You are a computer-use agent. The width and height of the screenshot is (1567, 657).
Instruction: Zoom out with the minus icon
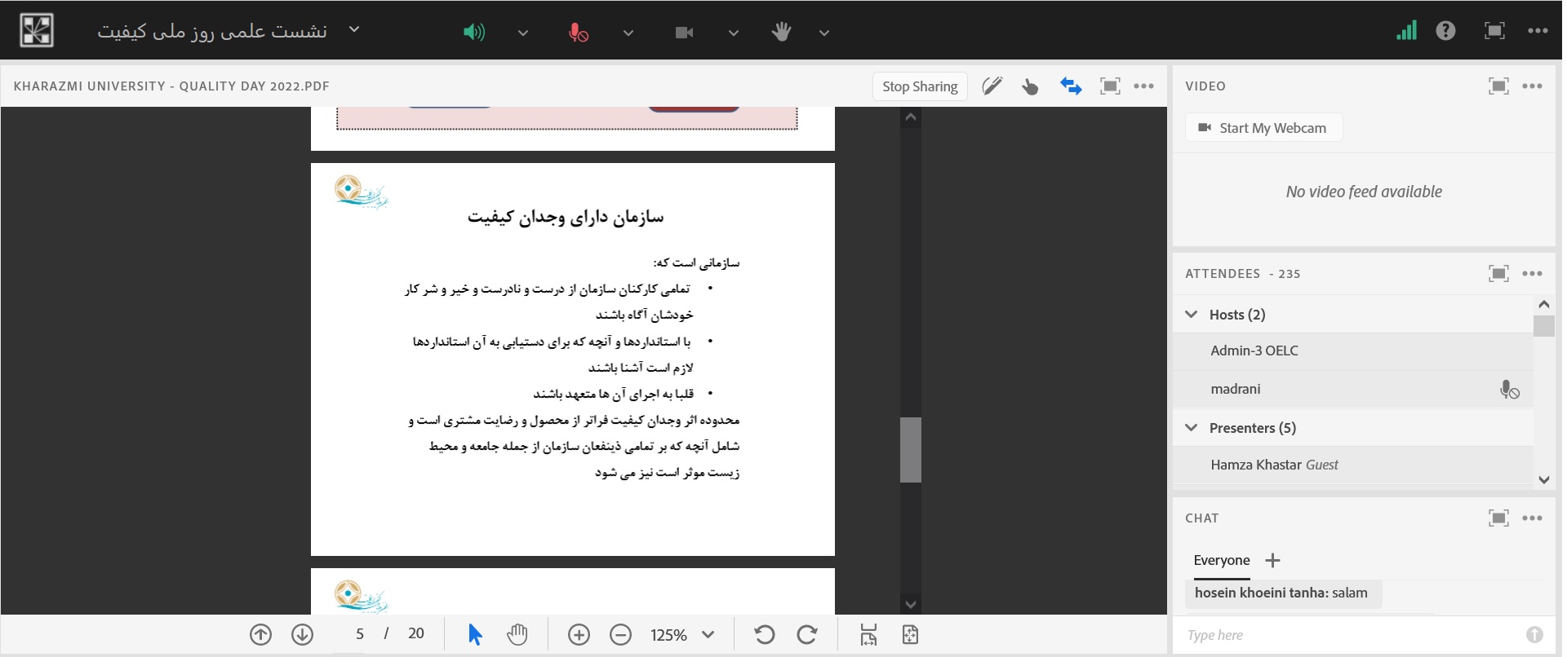pyautogui.click(x=620, y=635)
